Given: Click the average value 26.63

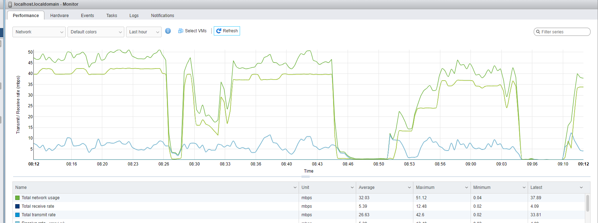Looking at the screenshot, I should click(364, 215).
